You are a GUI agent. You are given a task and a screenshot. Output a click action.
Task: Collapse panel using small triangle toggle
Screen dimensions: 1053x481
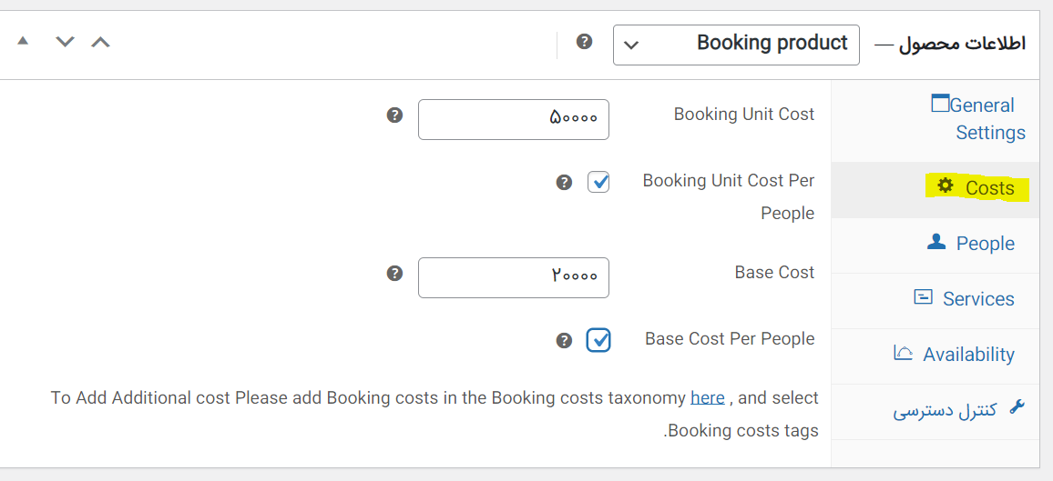(x=23, y=41)
